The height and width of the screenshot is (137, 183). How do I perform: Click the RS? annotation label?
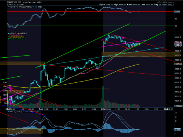click(124, 38)
